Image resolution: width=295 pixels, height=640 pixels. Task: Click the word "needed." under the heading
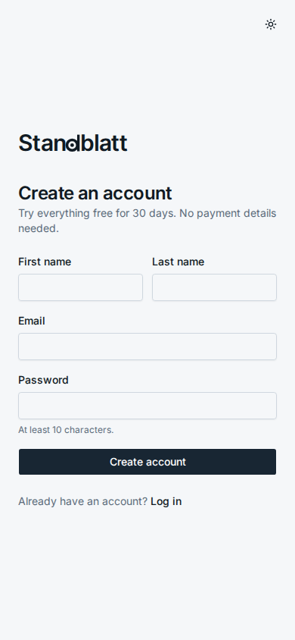(x=39, y=228)
